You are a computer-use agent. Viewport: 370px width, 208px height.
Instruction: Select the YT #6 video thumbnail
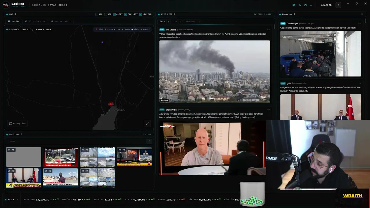pos(60,178)
